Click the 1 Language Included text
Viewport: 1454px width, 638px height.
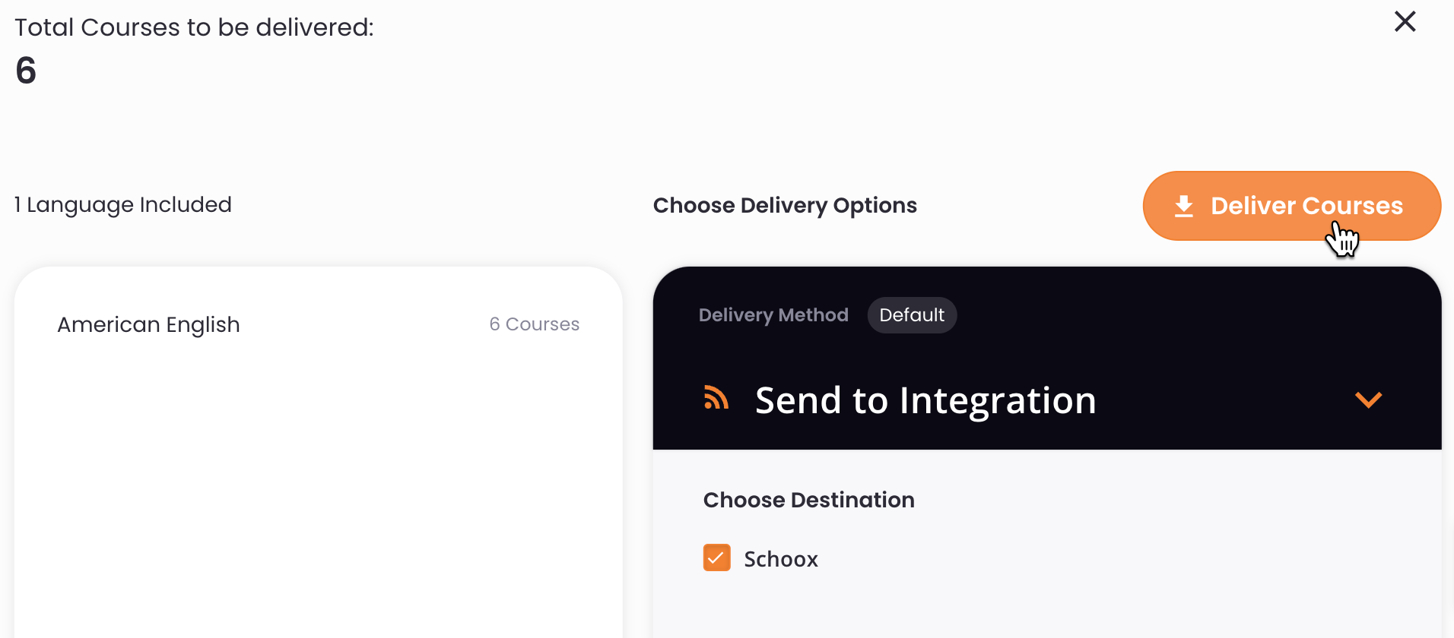(123, 205)
